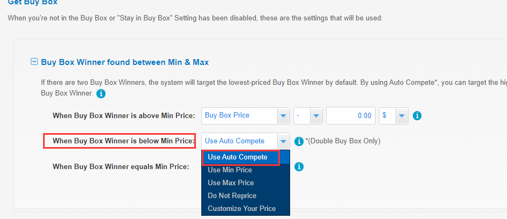The height and width of the screenshot is (219, 507).
Task: Click the Double Buy Box Only note
Action: coord(343,141)
